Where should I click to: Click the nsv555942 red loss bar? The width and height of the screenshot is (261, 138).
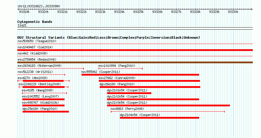140,75
